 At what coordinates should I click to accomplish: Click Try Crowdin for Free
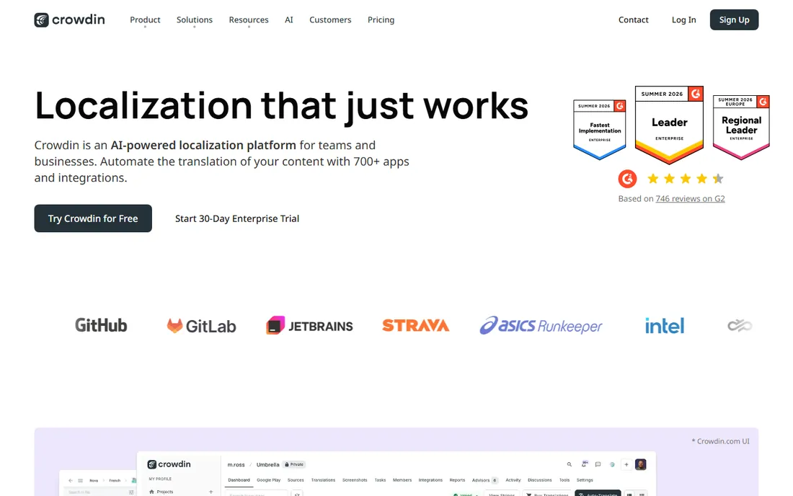93,218
